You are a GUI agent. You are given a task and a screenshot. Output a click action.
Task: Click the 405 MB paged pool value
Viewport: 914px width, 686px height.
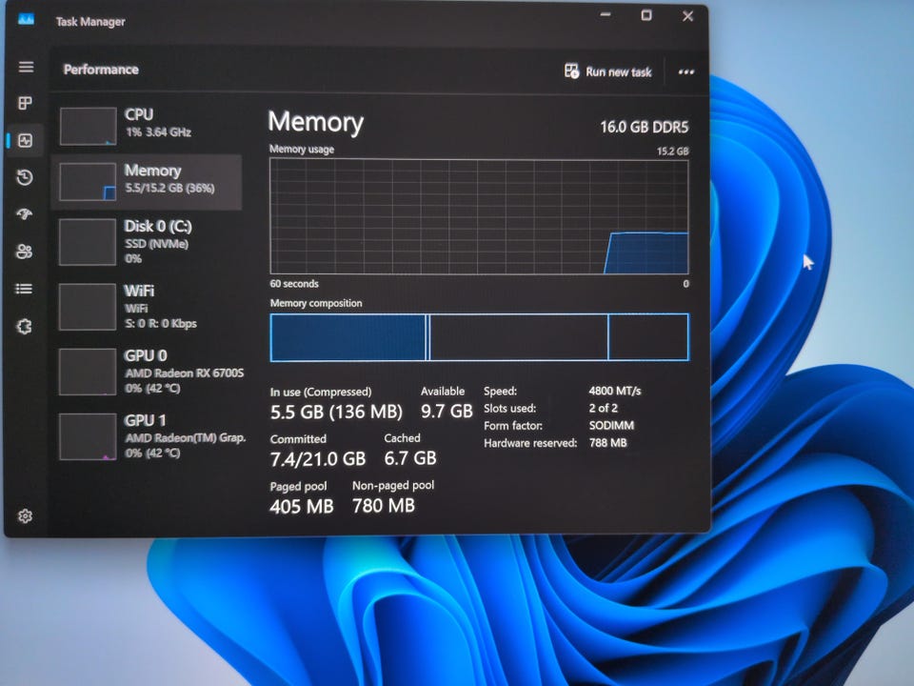[x=302, y=506]
